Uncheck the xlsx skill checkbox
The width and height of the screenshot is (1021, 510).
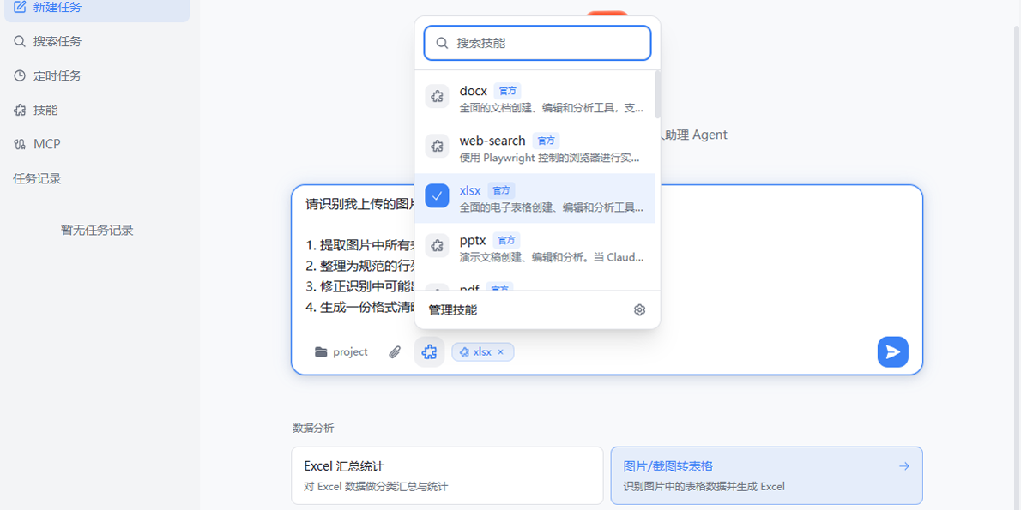437,196
